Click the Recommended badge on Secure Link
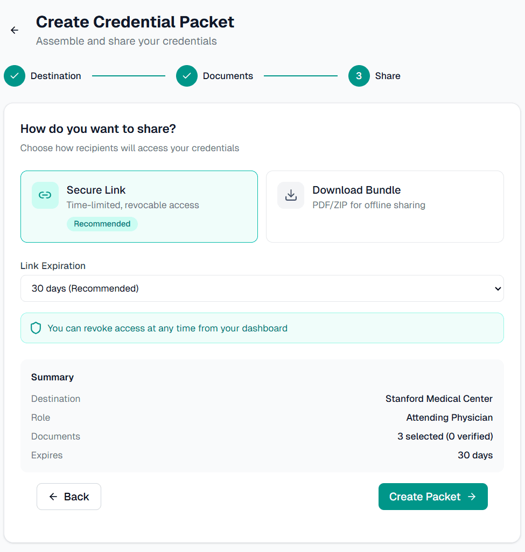Screen dimensions: 525x552 [x=102, y=224]
